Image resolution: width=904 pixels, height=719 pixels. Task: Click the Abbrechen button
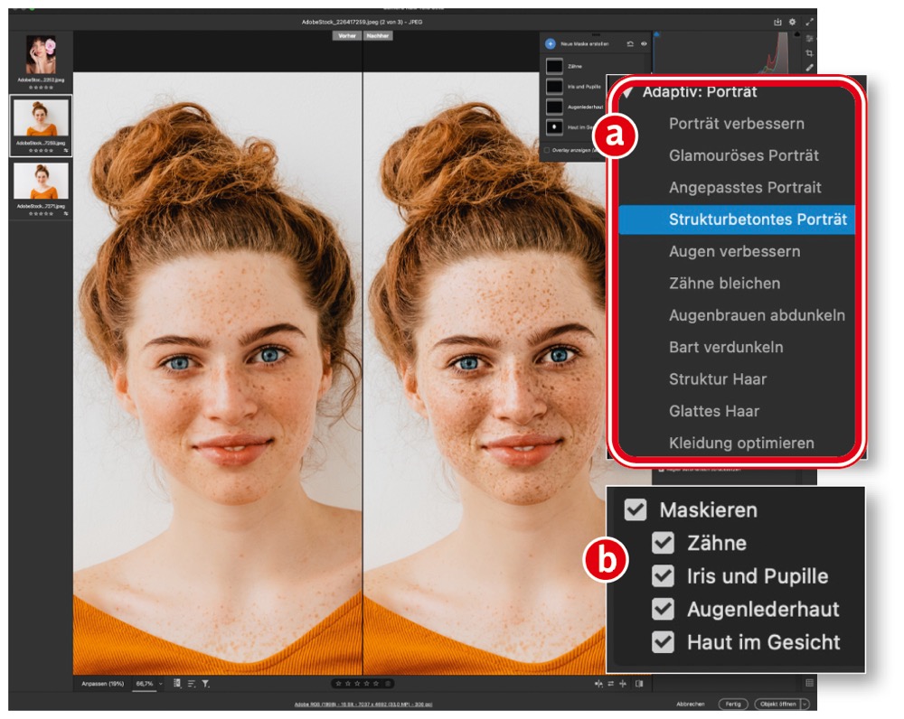[x=692, y=704]
